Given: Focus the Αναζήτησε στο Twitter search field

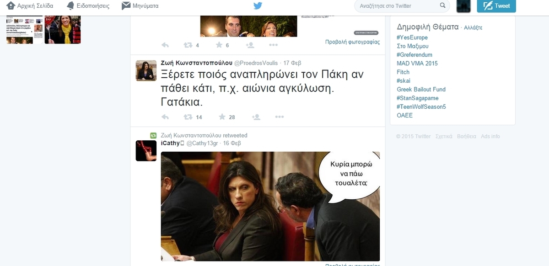Looking at the screenshot, I should (402, 6).
